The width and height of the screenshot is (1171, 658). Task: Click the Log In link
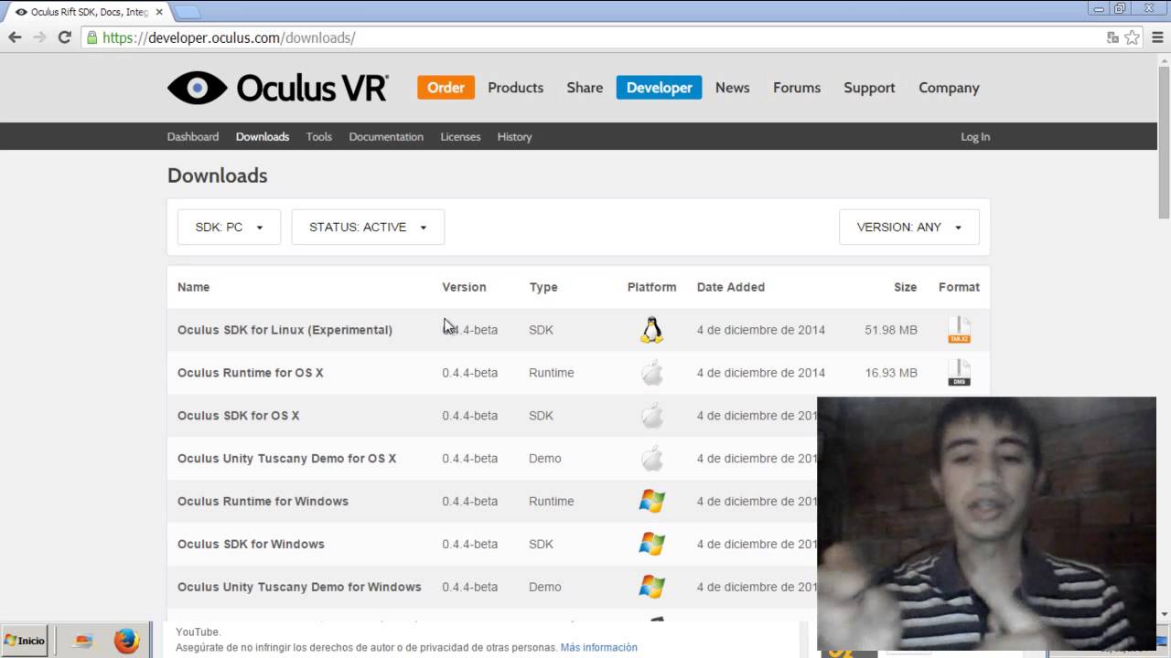975,137
